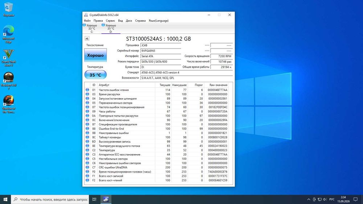Open the Справка menu
The width and height of the screenshot is (363, 204).
point(140,21)
